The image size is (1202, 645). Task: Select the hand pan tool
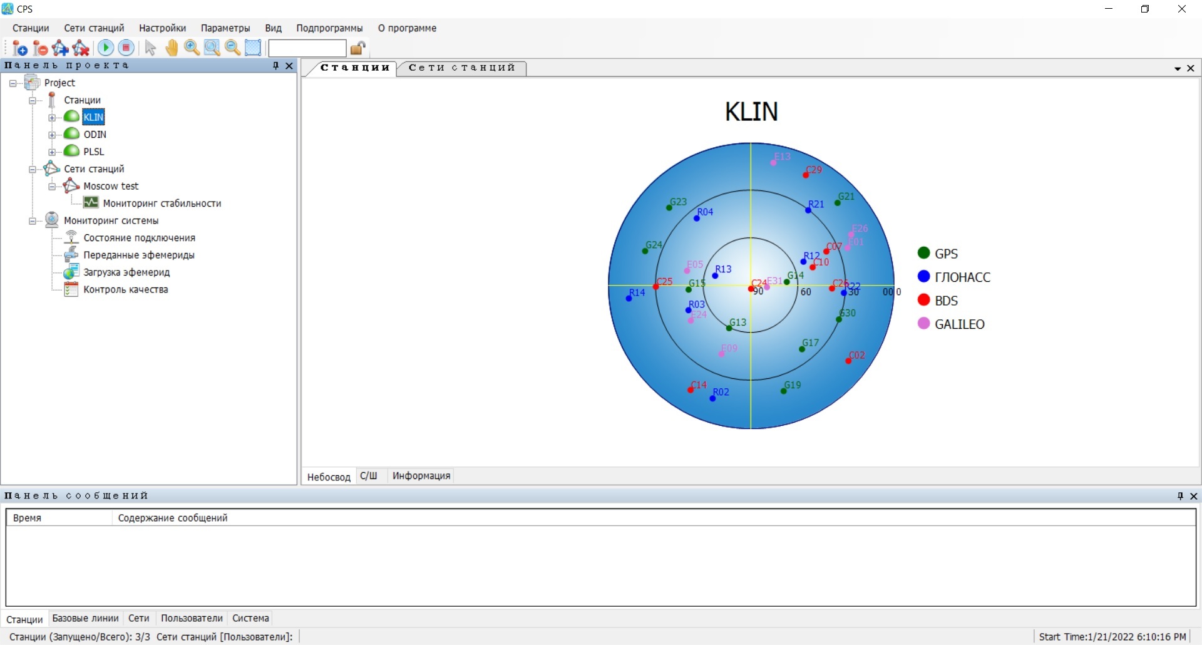[x=172, y=48]
